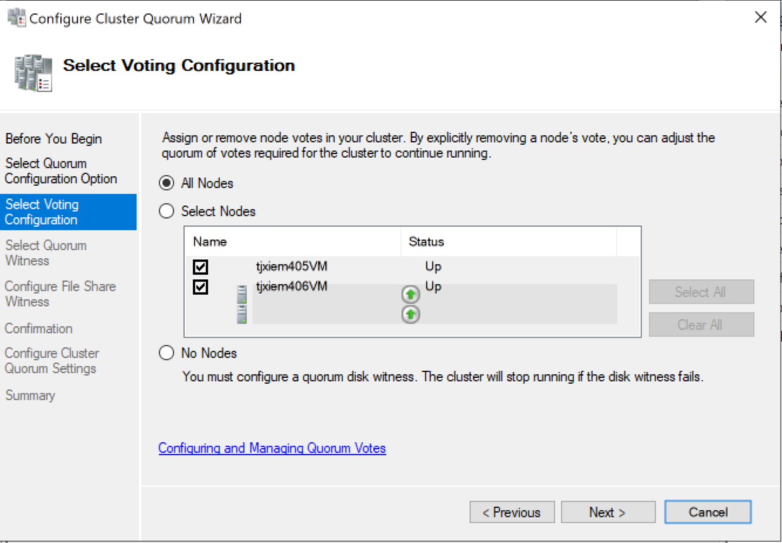Click the Name column header
This screenshot has width=782, height=543.
point(210,242)
